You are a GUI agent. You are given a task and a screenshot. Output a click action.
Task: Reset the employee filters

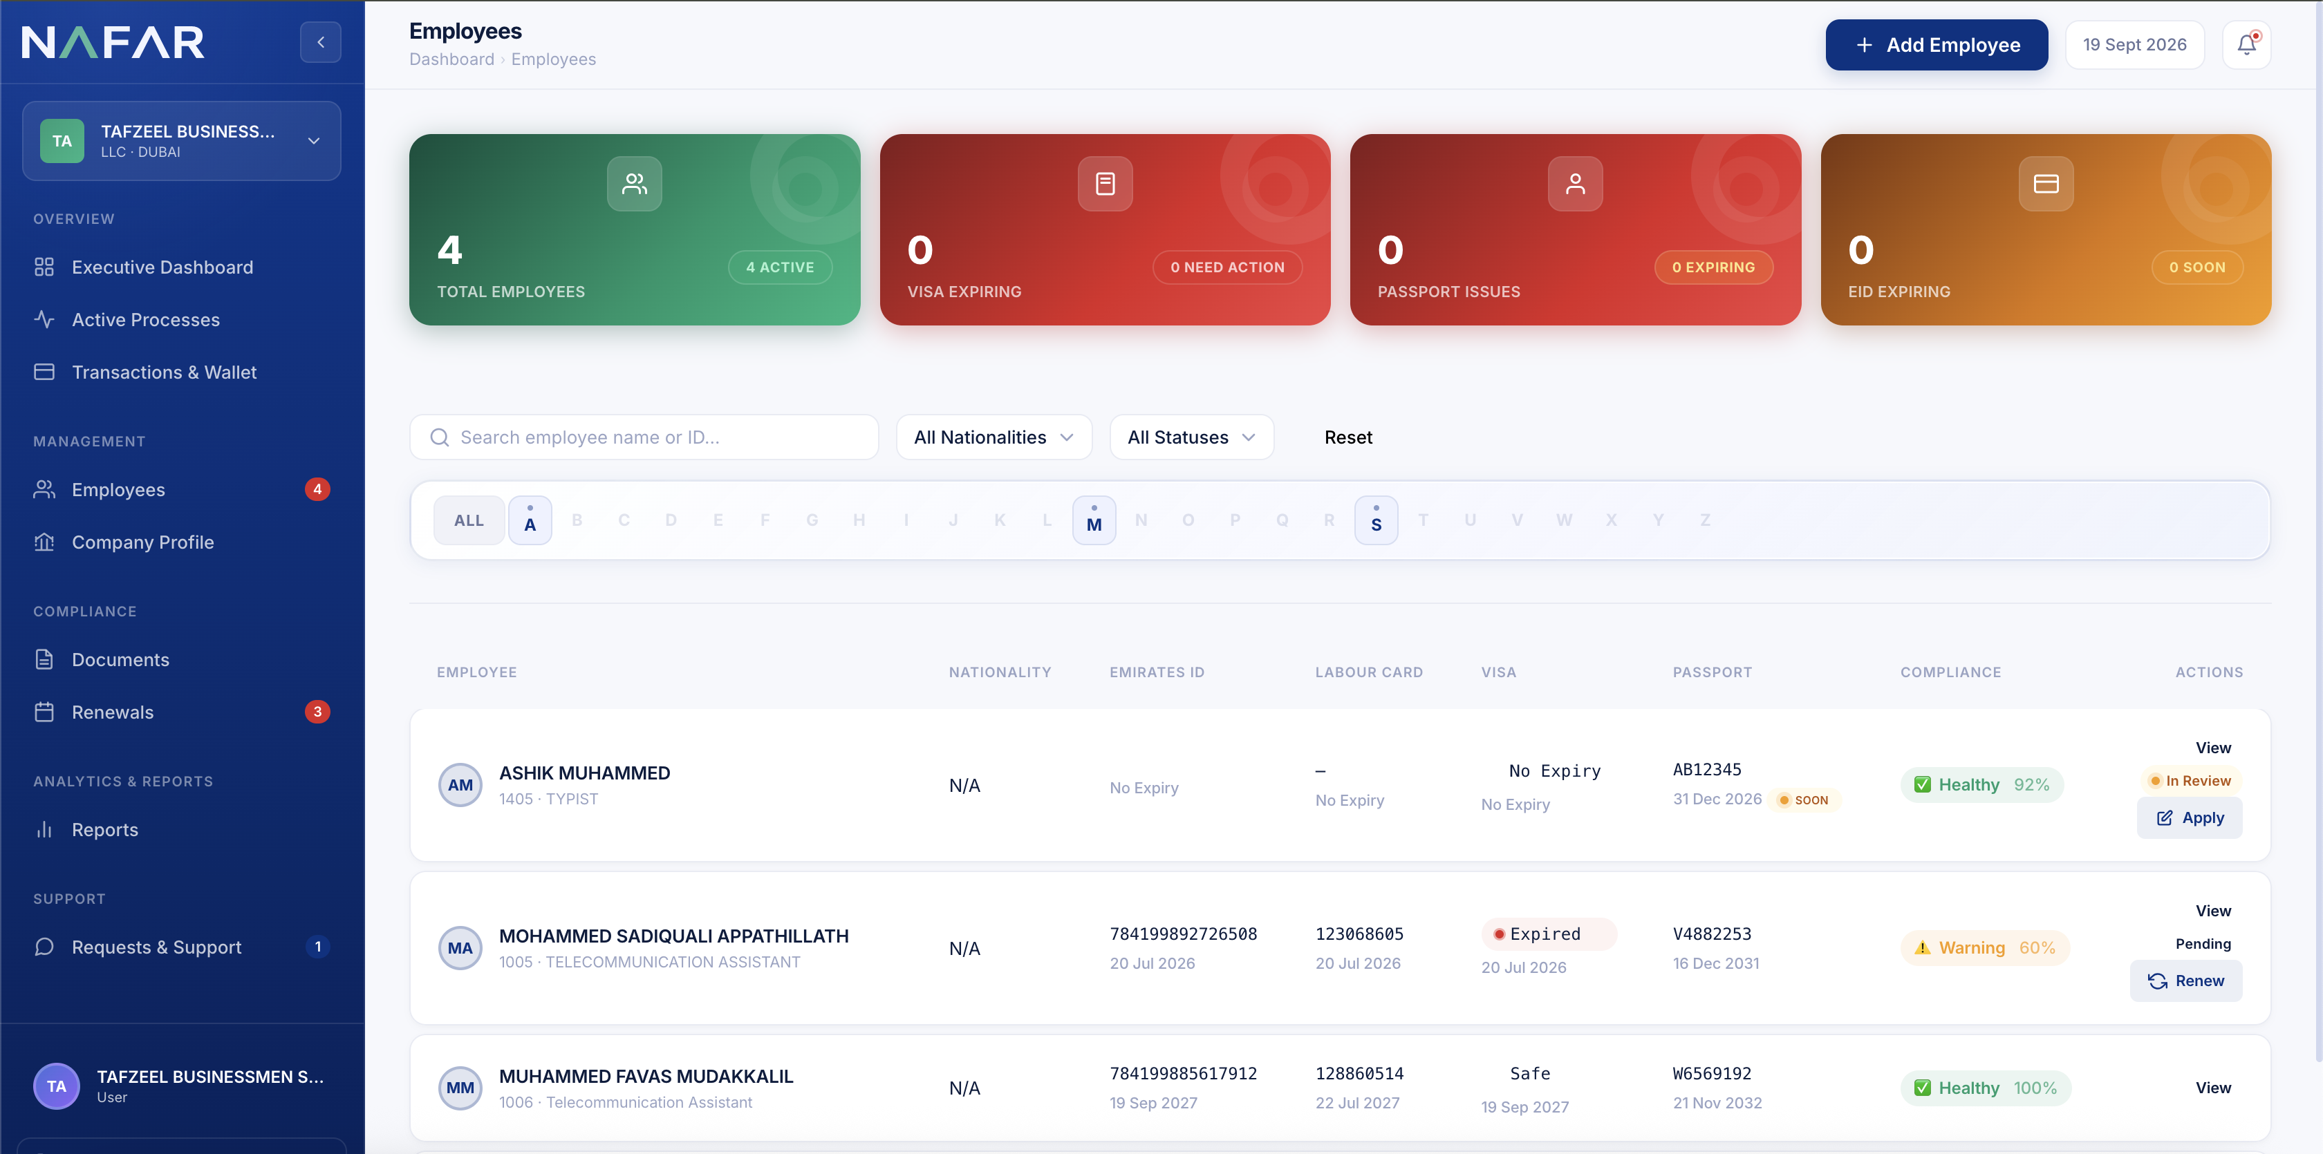coord(1348,437)
